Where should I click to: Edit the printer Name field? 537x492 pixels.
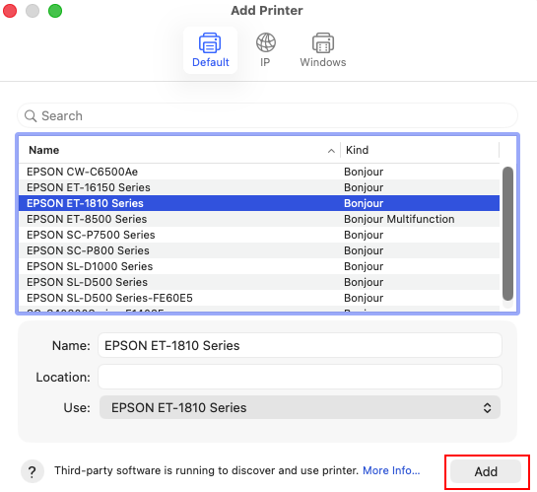click(x=300, y=345)
